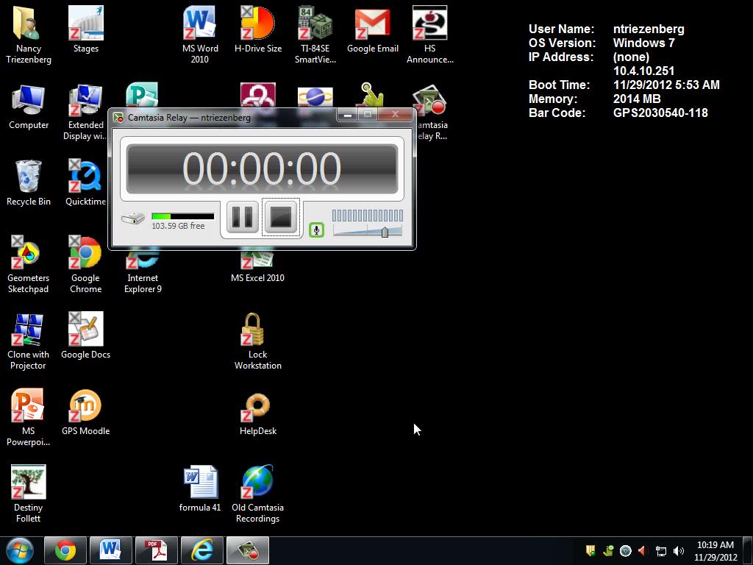Click the disk space progress bar
This screenshot has height=565, width=753.
point(182,216)
